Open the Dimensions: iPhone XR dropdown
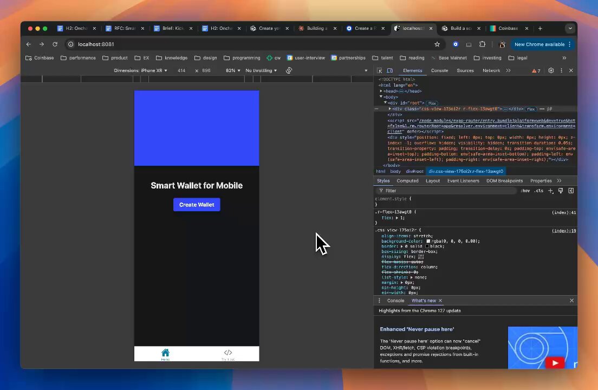The width and height of the screenshot is (598, 390). [x=140, y=70]
